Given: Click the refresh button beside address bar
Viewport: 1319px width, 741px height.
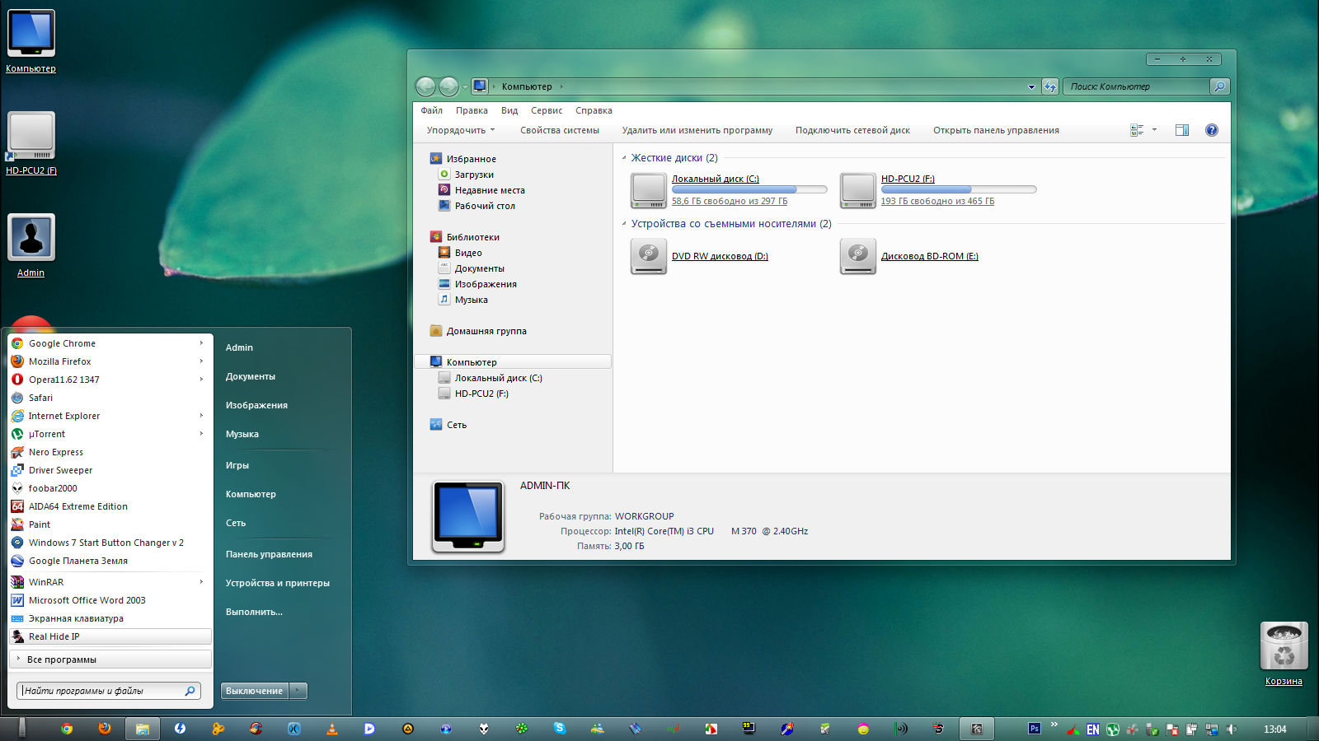Looking at the screenshot, I should coord(1049,86).
